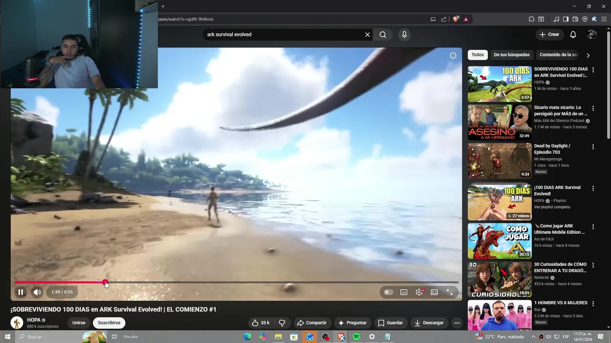Open the 100 DIAS ARK playlist thumbnail

coord(499,202)
